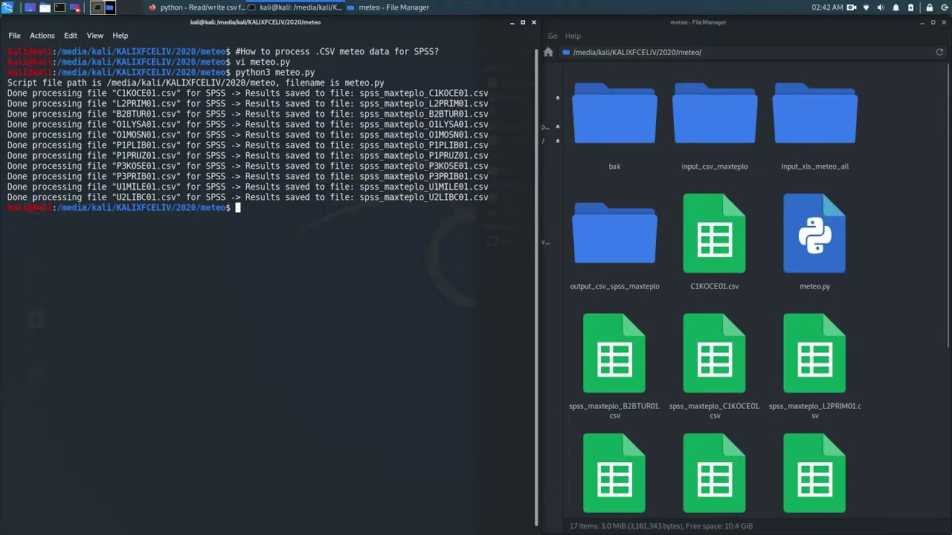Open the log out session icon

(x=944, y=7)
